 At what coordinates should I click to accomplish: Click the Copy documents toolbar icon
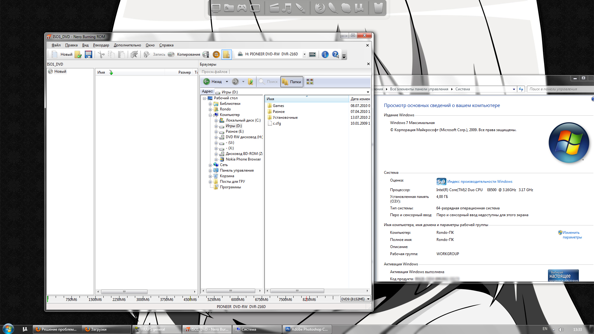coord(111,54)
